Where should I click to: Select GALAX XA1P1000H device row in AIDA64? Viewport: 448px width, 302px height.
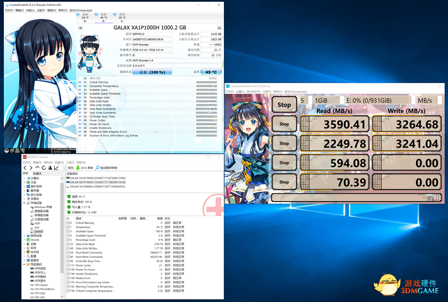click(96, 182)
